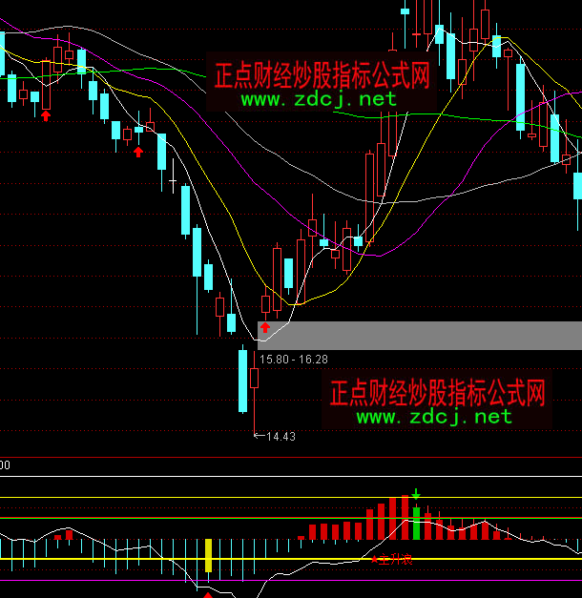Click the lower 正点财经炒股指标公式网 watermark title
Screen dimensions: 582x598
tap(436, 392)
